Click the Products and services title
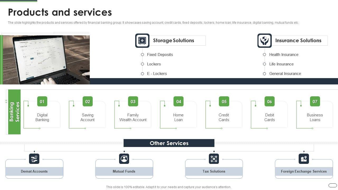 [x=60, y=12]
